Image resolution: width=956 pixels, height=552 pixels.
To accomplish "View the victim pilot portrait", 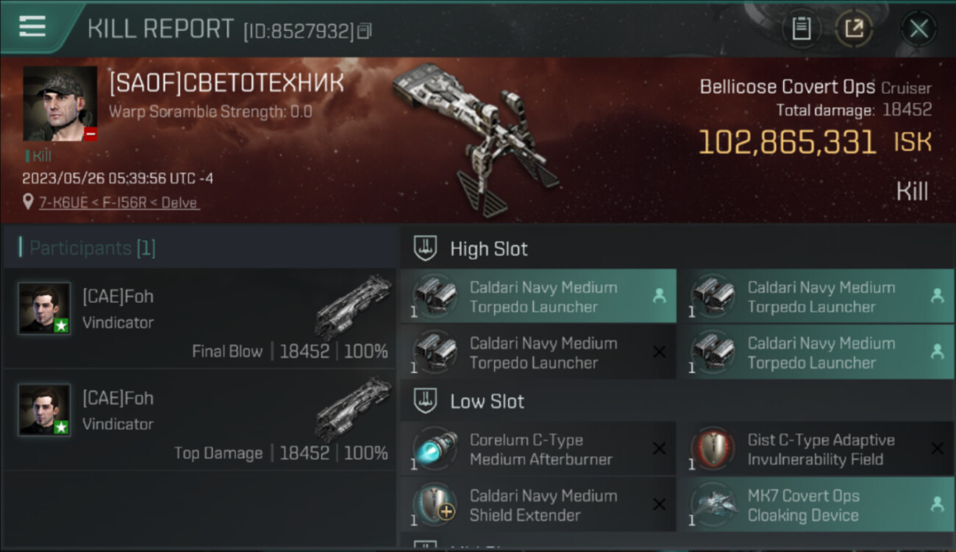I will pyautogui.click(x=60, y=104).
